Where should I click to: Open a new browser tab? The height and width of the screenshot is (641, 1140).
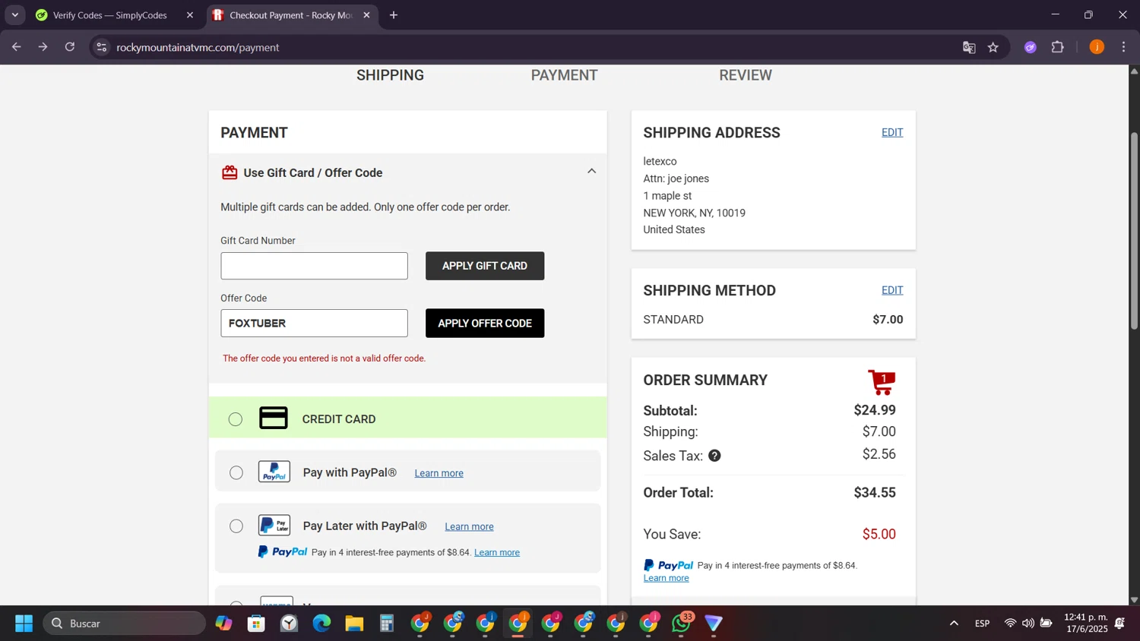(394, 15)
